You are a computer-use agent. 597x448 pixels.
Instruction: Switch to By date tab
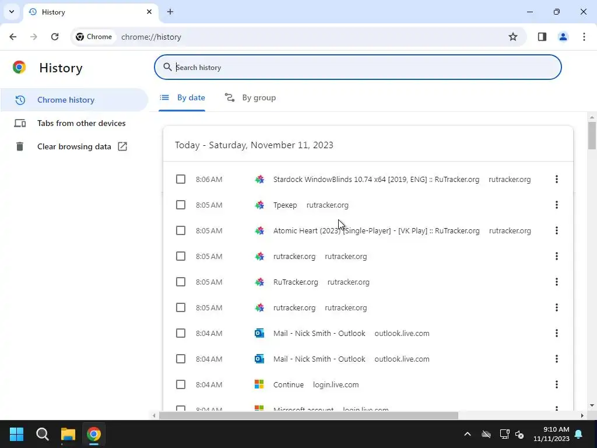point(182,98)
